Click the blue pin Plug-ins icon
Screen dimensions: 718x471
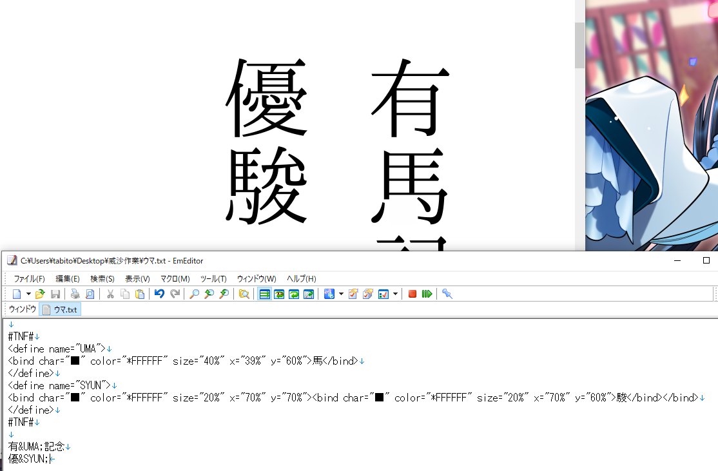click(x=447, y=294)
